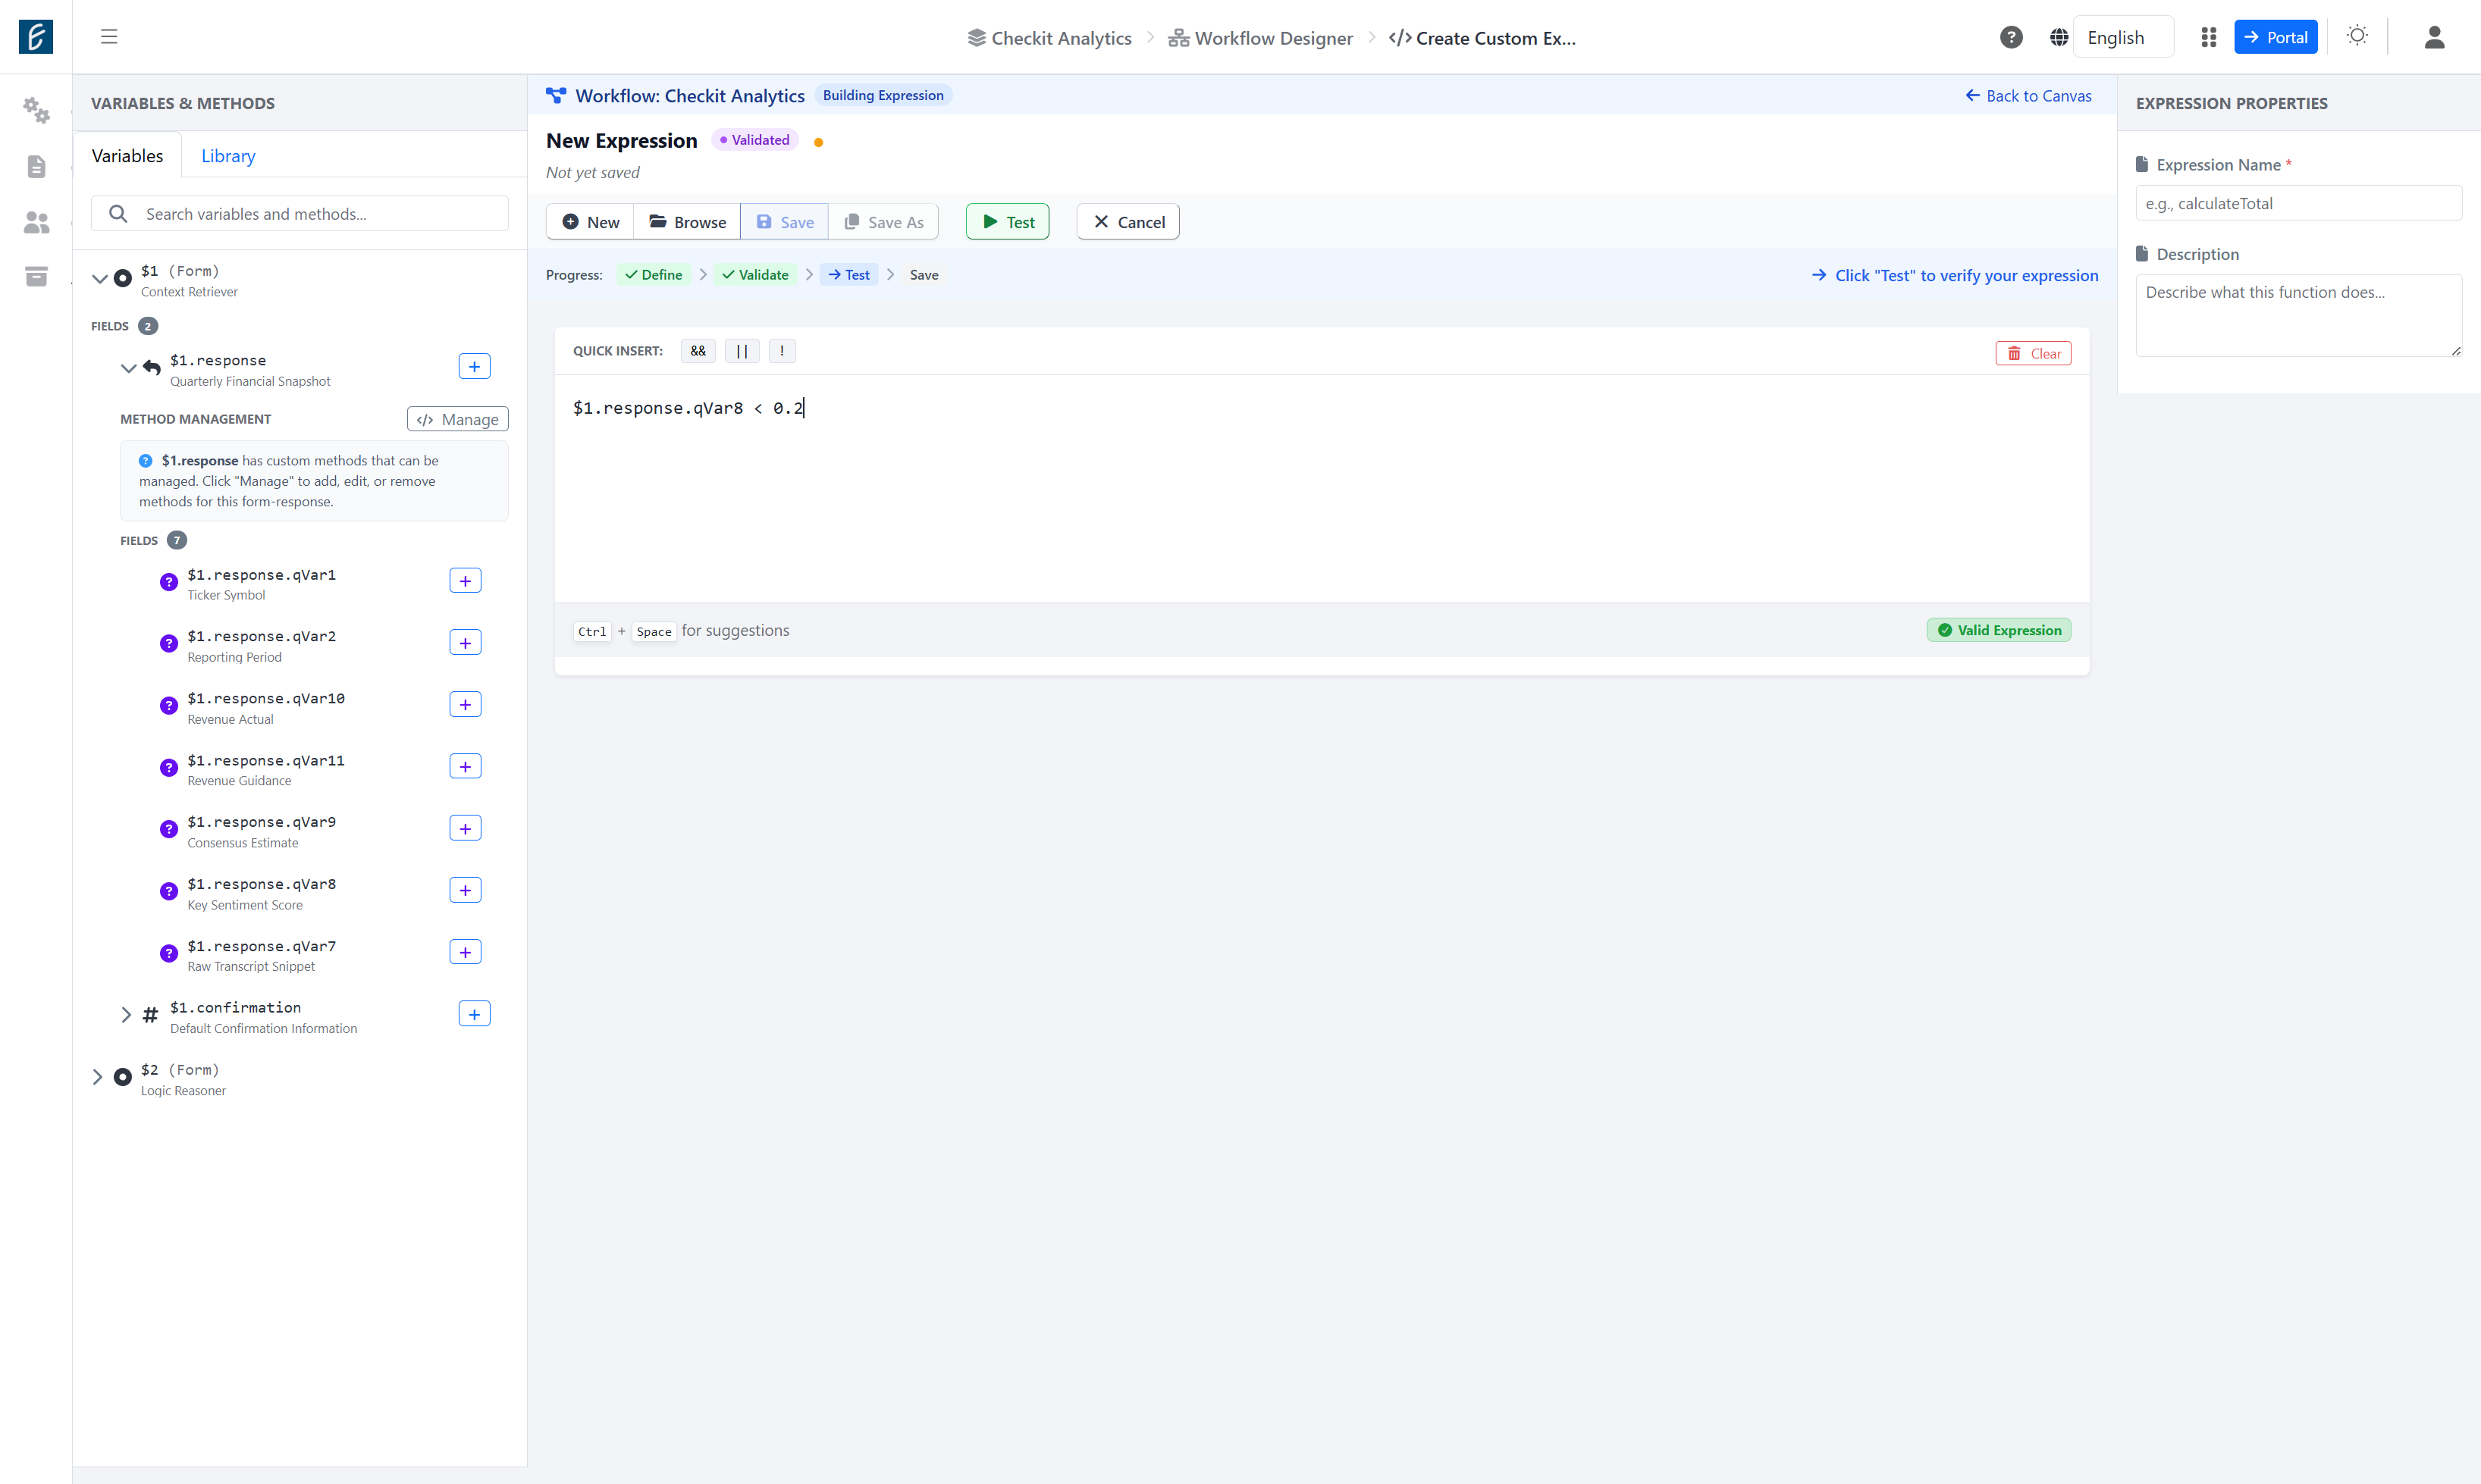Open the English language dropdown
2481x1484 pixels.
(x=2123, y=37)
